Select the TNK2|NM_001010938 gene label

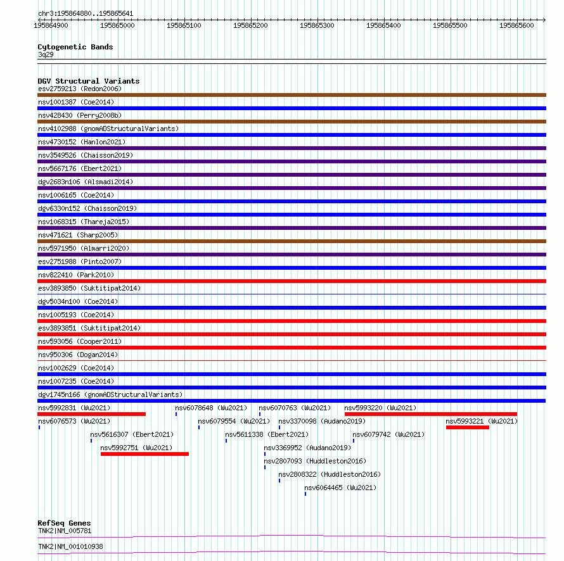[x=70, y=546]
